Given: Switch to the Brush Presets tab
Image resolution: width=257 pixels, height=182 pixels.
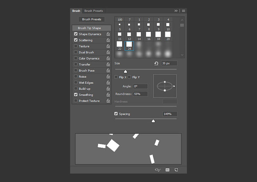Looking at the screenshot, I should 94,11.
